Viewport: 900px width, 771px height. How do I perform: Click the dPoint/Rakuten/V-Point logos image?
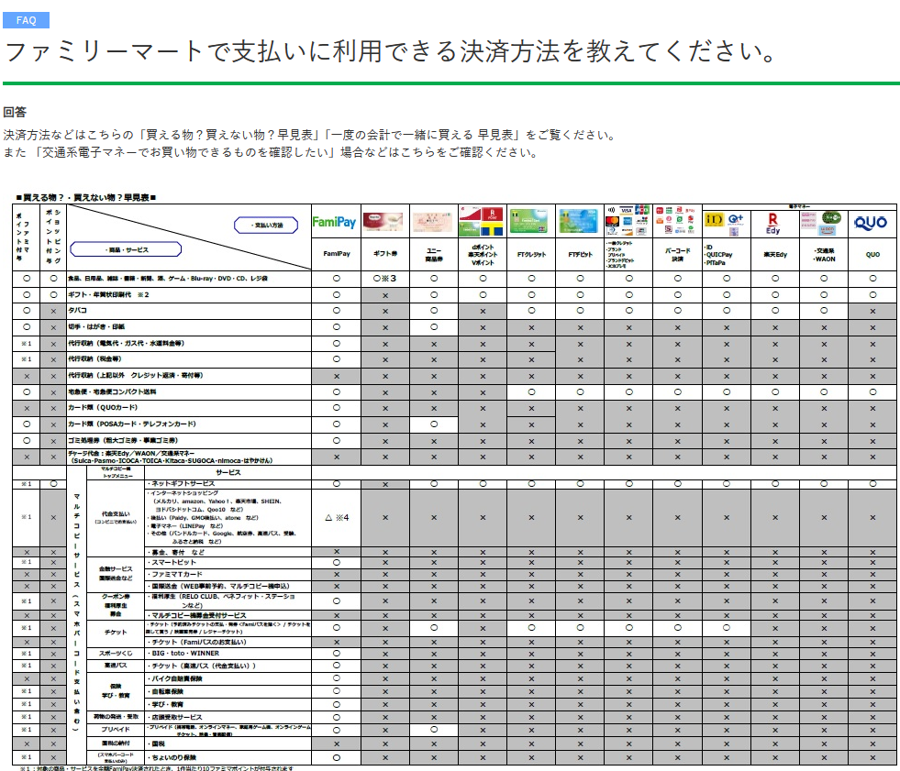482,222
